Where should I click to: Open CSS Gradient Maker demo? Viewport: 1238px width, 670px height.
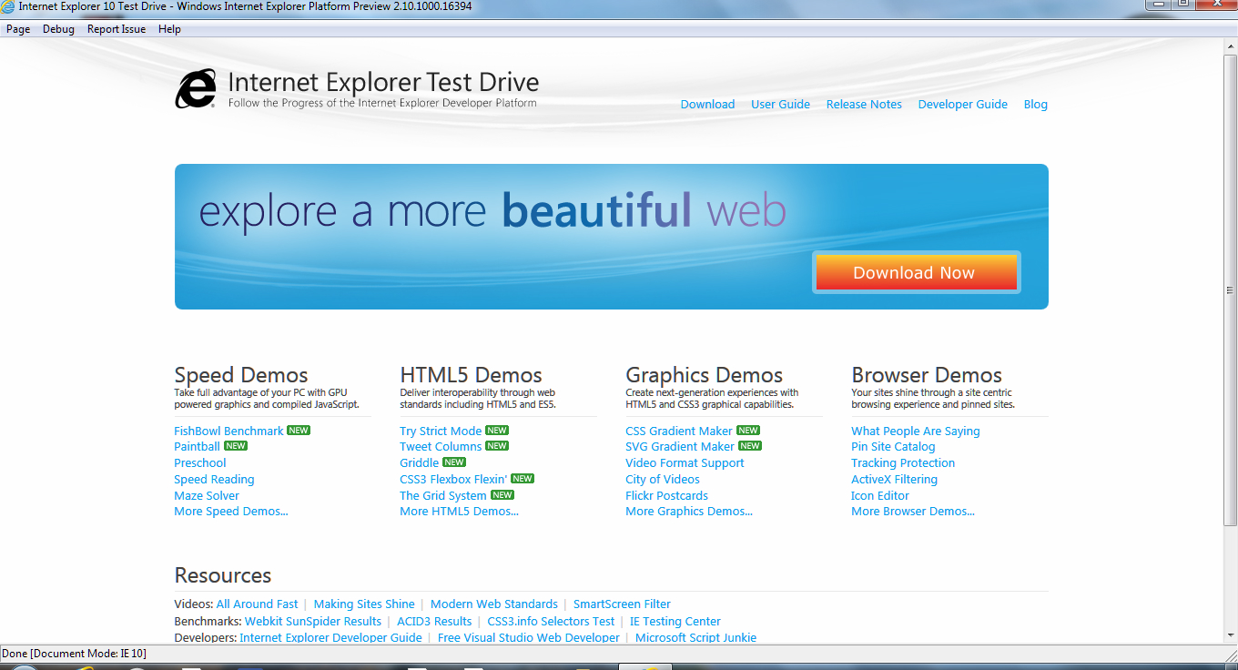(679, 431)
